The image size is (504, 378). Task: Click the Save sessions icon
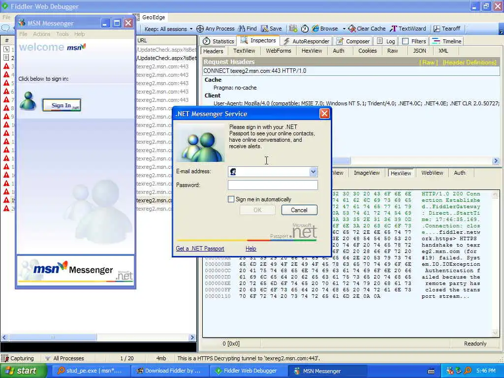coord(264,29)
